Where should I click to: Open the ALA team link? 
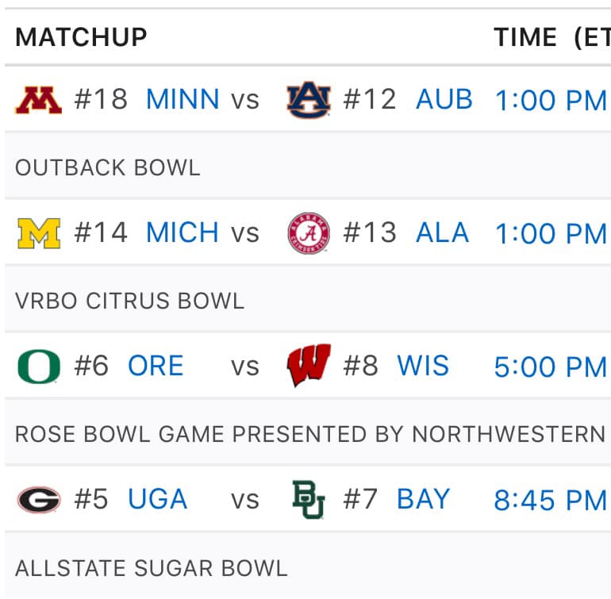click(x=442, y=232)
